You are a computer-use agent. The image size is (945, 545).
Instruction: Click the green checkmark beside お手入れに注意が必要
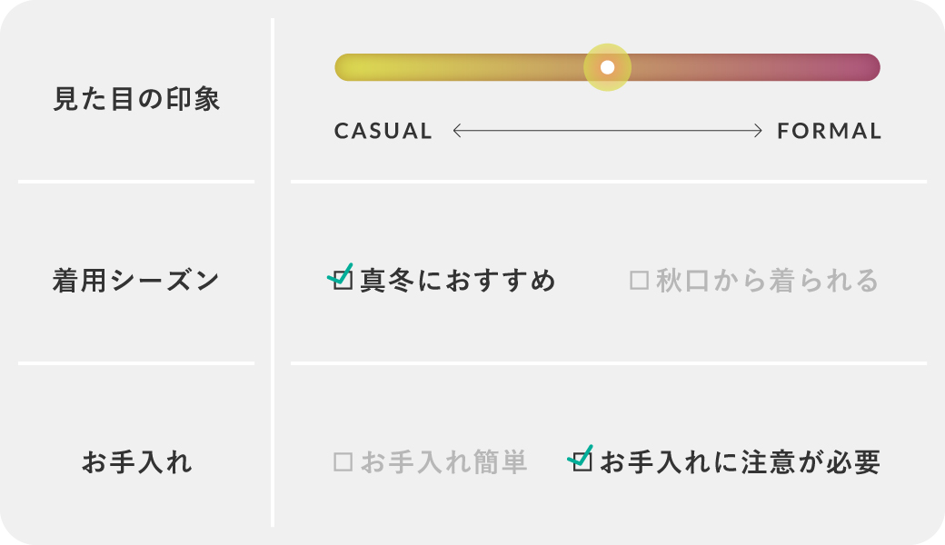[581, 457]
